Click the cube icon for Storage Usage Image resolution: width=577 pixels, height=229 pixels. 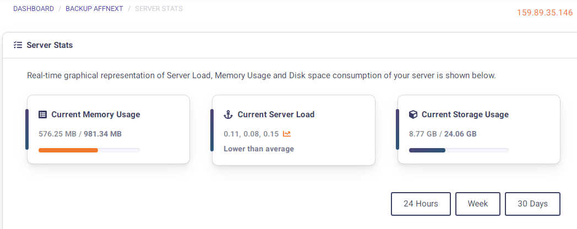pyautogui.click(x=413, y=115)
